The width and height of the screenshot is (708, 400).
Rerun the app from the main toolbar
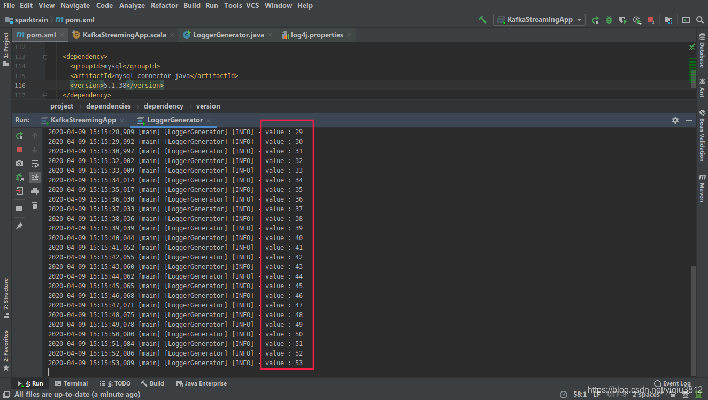point(595,20)
